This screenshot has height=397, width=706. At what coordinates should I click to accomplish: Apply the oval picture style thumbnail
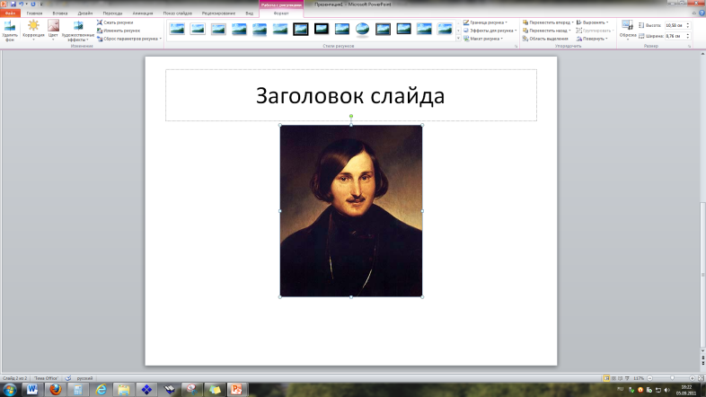point(363,30)
